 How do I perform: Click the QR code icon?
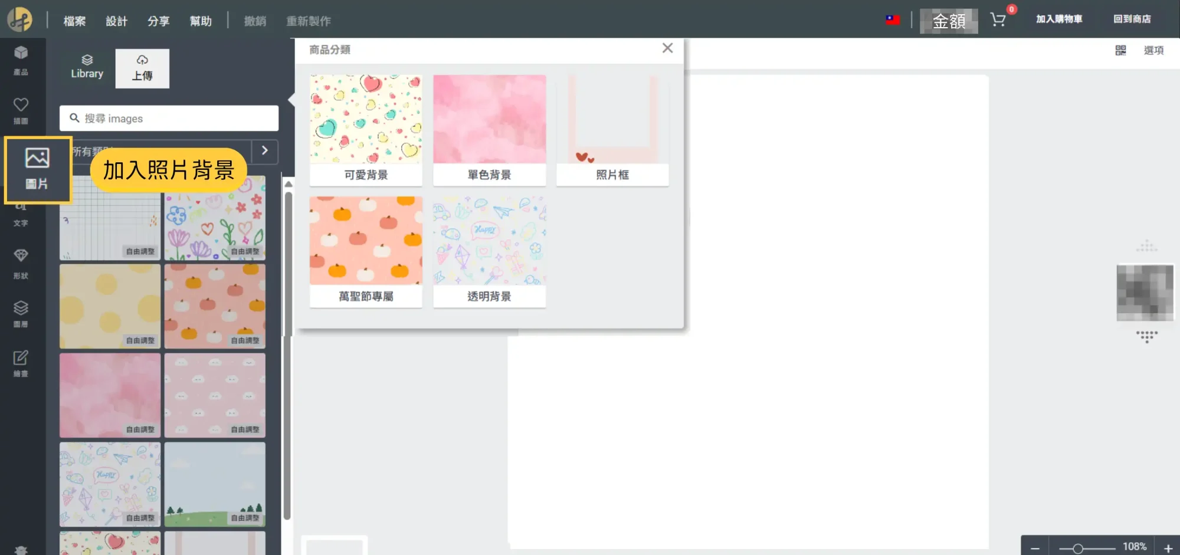[1120, 51]
